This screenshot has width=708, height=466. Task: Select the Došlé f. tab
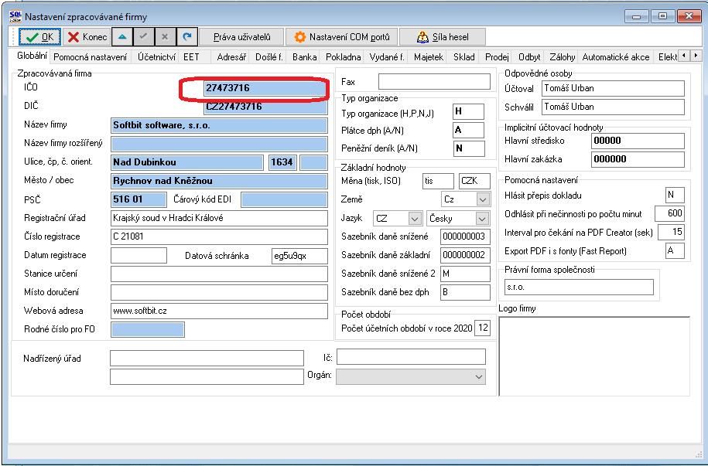pos(269,57)
